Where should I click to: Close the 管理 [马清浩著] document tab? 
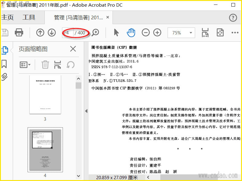pyautogui.click(x=108, y=17)
